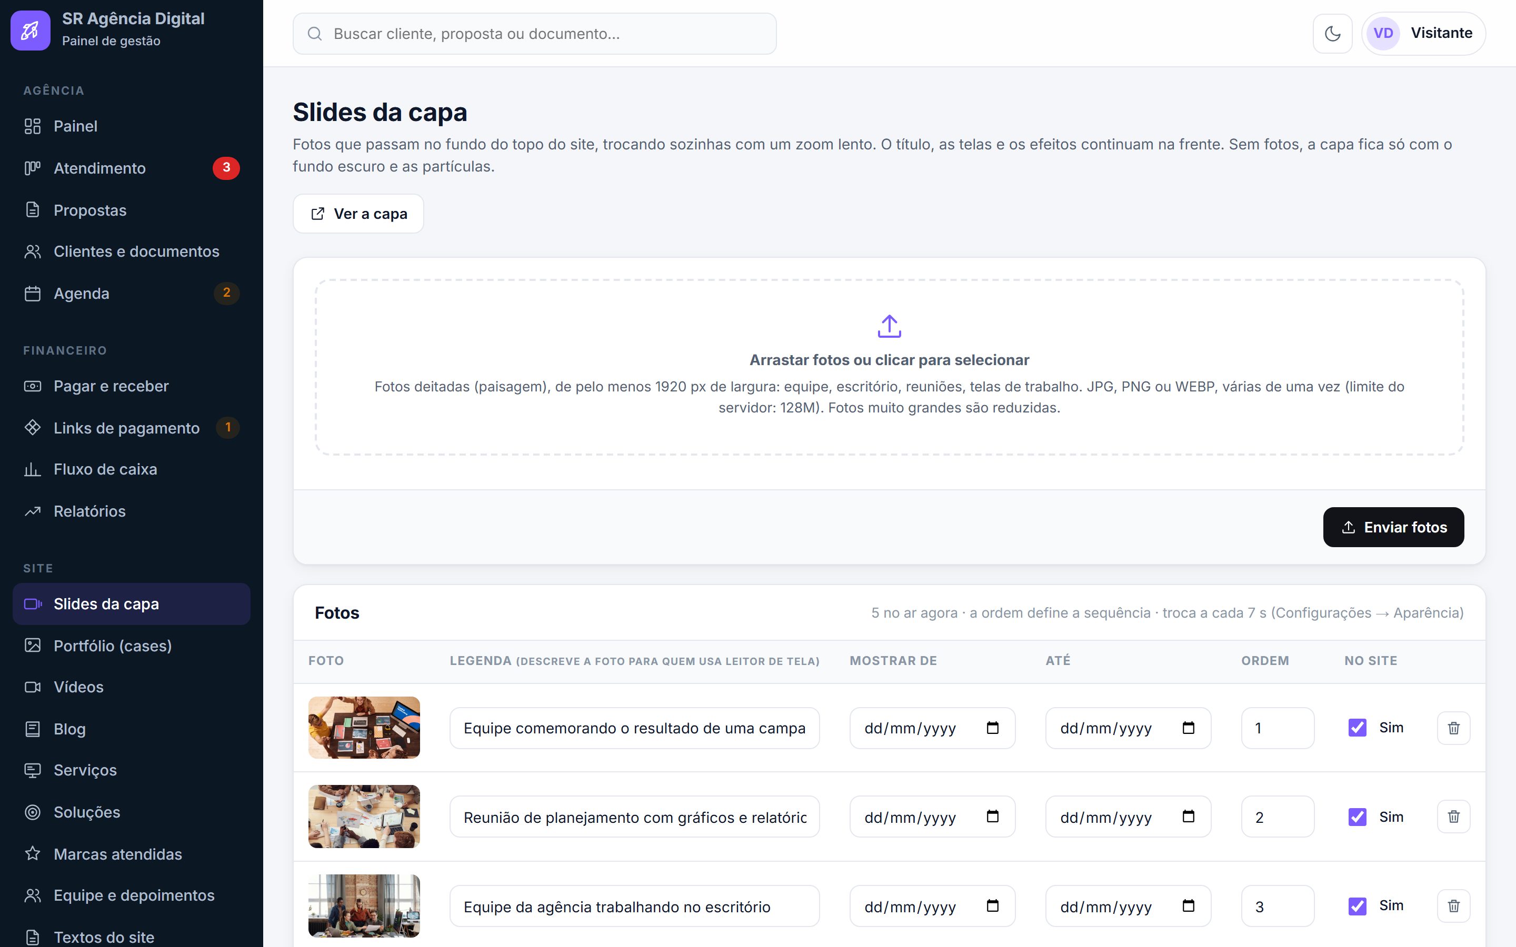
Task: Open the Blog section
Action: click(132, 729)
